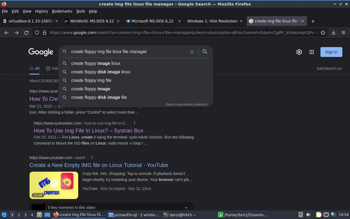Open the Help menu
This screenshot has height=219, width=350.
[93, 11]
